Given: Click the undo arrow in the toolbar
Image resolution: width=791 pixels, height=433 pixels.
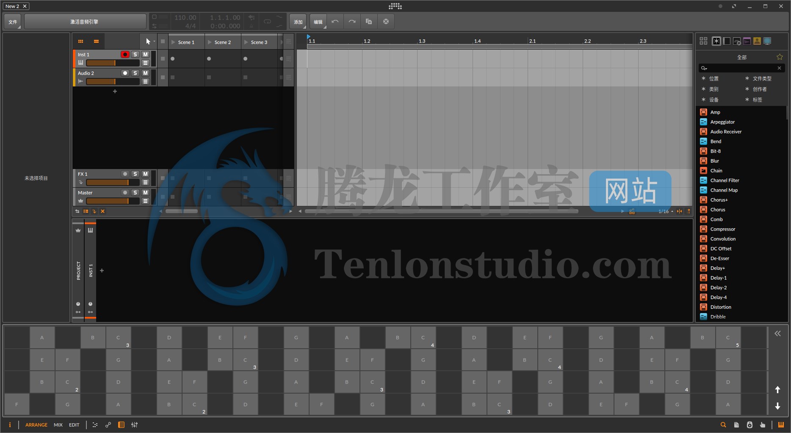Looking at the screenshot, I should pos(335,22).
